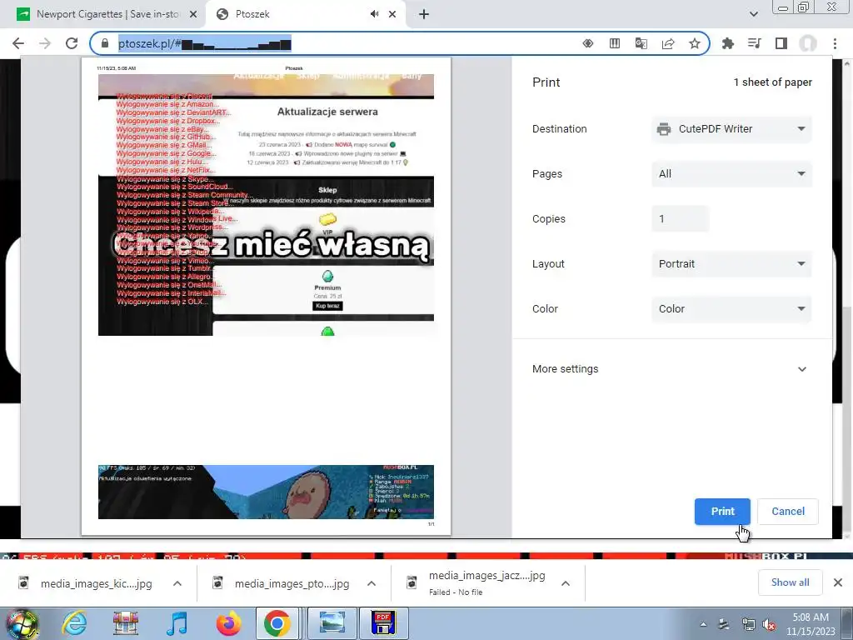The height and width of the screenshot is (640, 853).
Task: Open media controls icon in toolbar
Action: (x=754, y=43)
